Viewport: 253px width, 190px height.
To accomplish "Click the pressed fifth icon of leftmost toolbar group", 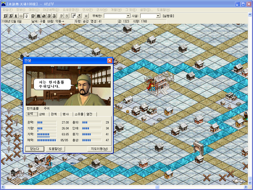I will pyautogui.click(x=26, y=16).
